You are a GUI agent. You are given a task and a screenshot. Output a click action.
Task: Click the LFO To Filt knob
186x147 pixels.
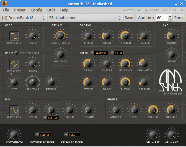(70, 110)
